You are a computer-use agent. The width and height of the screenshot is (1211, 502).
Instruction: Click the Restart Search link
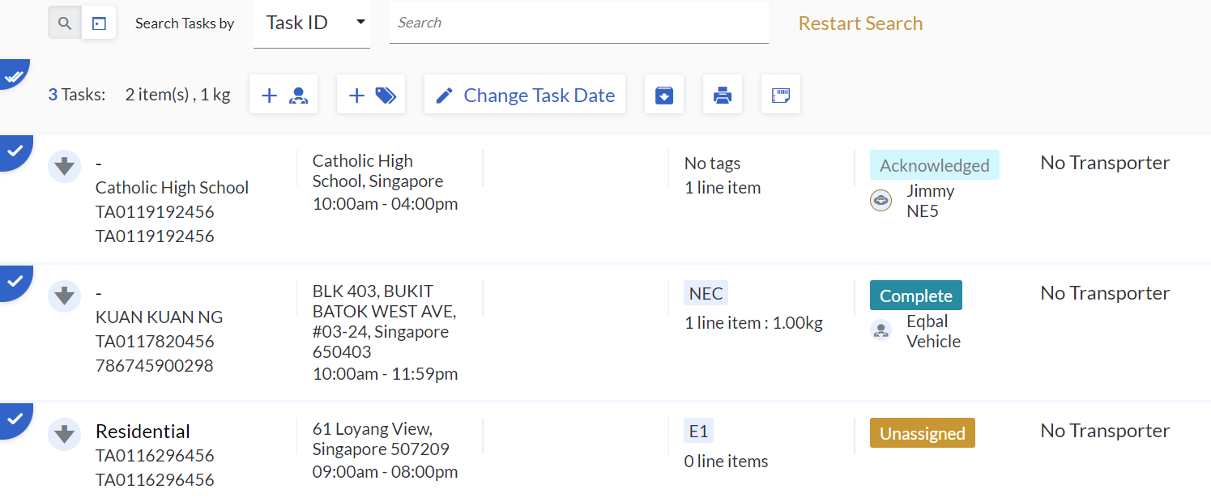coord(860,23)
